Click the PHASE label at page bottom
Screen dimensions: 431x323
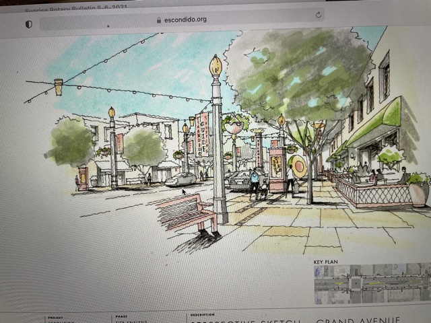click(122, 316)
